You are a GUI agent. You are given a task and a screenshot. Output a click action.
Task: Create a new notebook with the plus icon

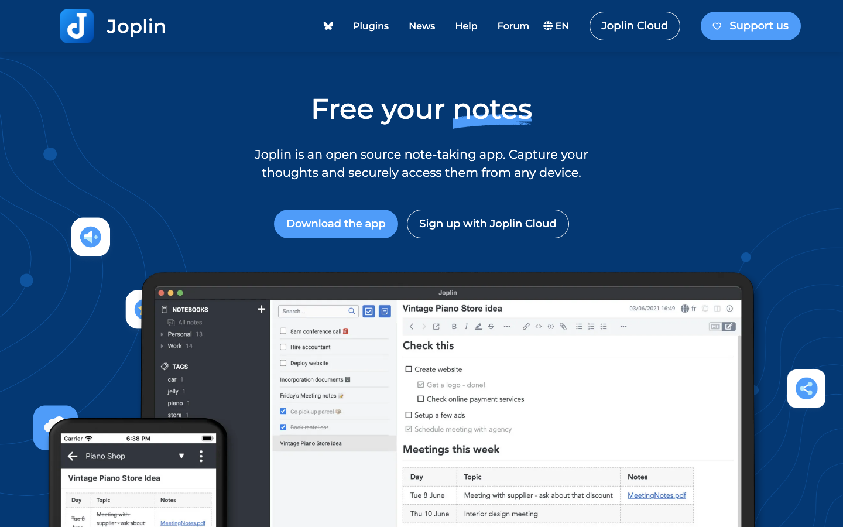pyautogui.click(x=261, y=309)
